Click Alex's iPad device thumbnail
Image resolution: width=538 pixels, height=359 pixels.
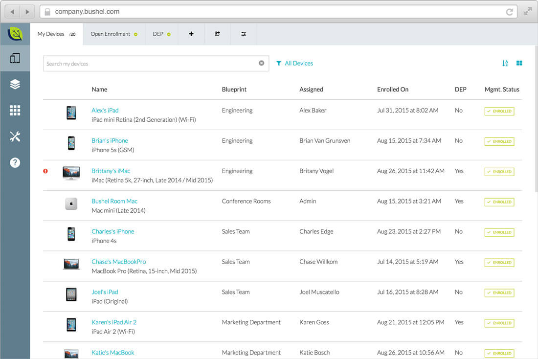click(x=71, y=113)
